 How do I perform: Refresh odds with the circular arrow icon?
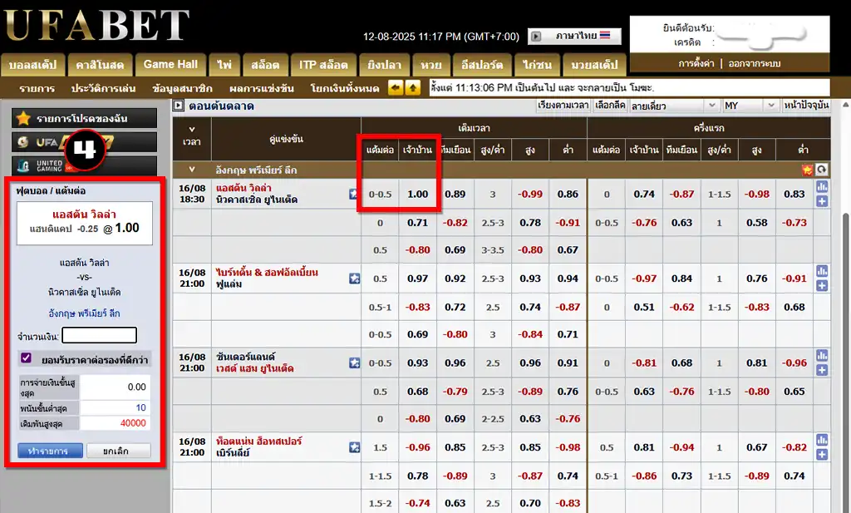(822, 170)
